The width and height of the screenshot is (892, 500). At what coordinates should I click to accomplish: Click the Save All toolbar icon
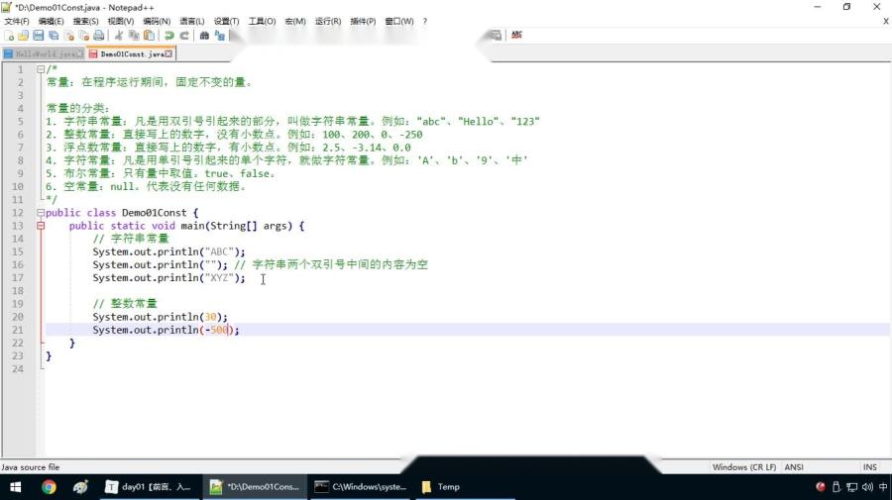coord(54,36)
